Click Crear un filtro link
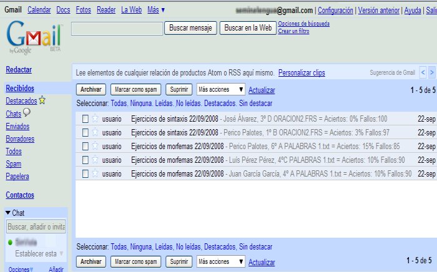 click(294, 31)
